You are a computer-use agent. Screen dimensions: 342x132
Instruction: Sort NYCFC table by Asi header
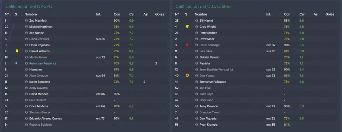146,14
